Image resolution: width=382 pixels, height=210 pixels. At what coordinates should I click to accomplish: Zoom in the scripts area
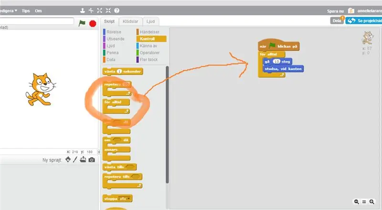tap(372, 202)
